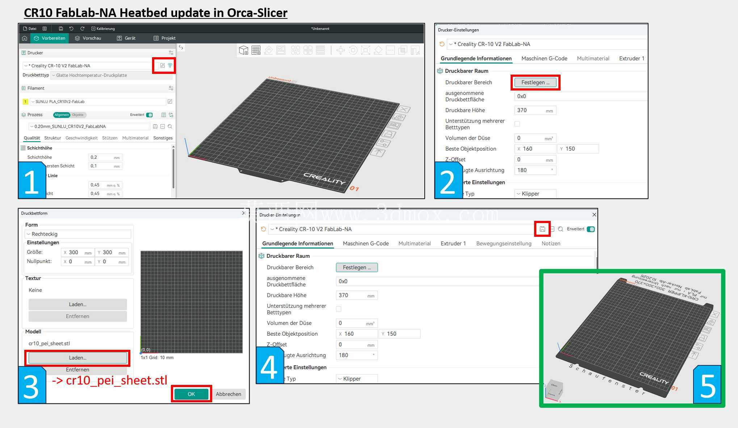Click the printer Wi-Fi connection icon
738x428 pixels.
click(x=170, y=66)
